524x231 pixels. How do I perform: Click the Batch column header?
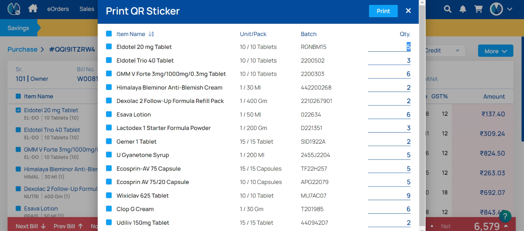point(309,34)
